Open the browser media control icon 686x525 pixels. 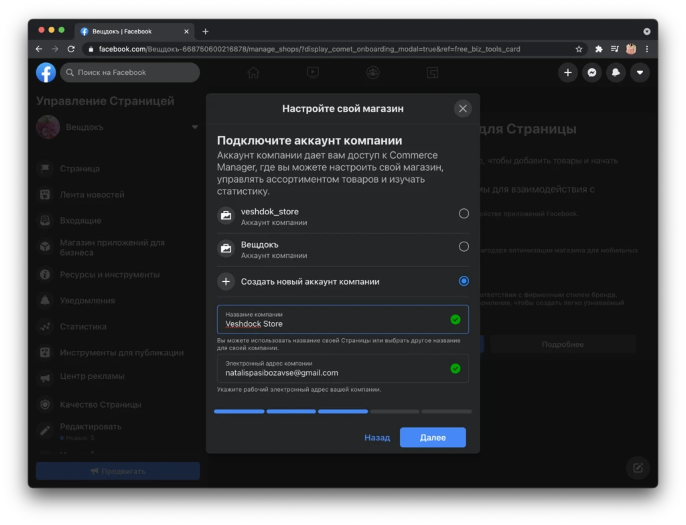[615, 50]
